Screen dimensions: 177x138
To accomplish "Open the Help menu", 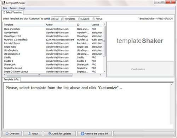I will (x=22, y=8).
